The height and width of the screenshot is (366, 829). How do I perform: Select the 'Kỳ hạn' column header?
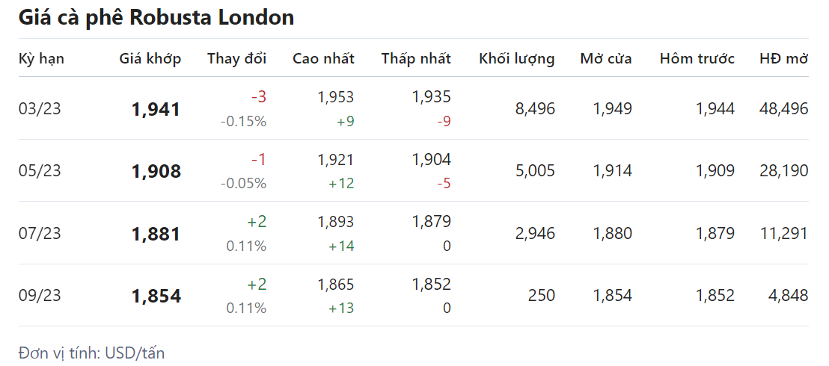tap(41, 58)
